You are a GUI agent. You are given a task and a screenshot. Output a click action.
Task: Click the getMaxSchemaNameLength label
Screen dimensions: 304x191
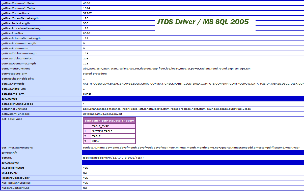click(21, 39)
